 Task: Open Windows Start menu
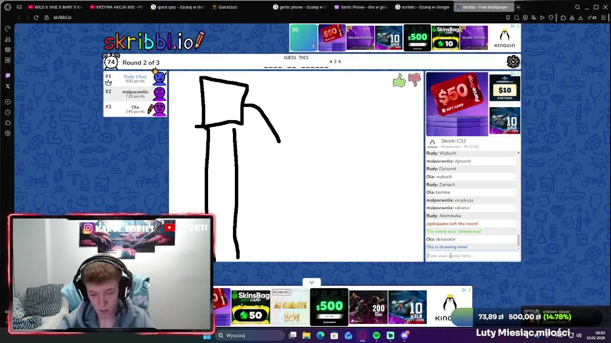click(207, 335)
